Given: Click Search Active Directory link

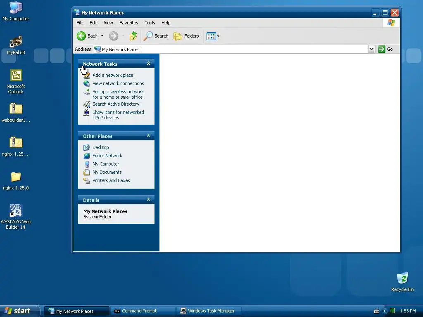Looking at the screenshot, I should (x=116, y=104).
